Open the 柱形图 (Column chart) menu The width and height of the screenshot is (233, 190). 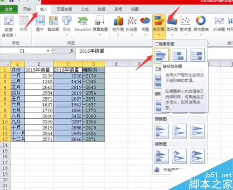[118, 26]
